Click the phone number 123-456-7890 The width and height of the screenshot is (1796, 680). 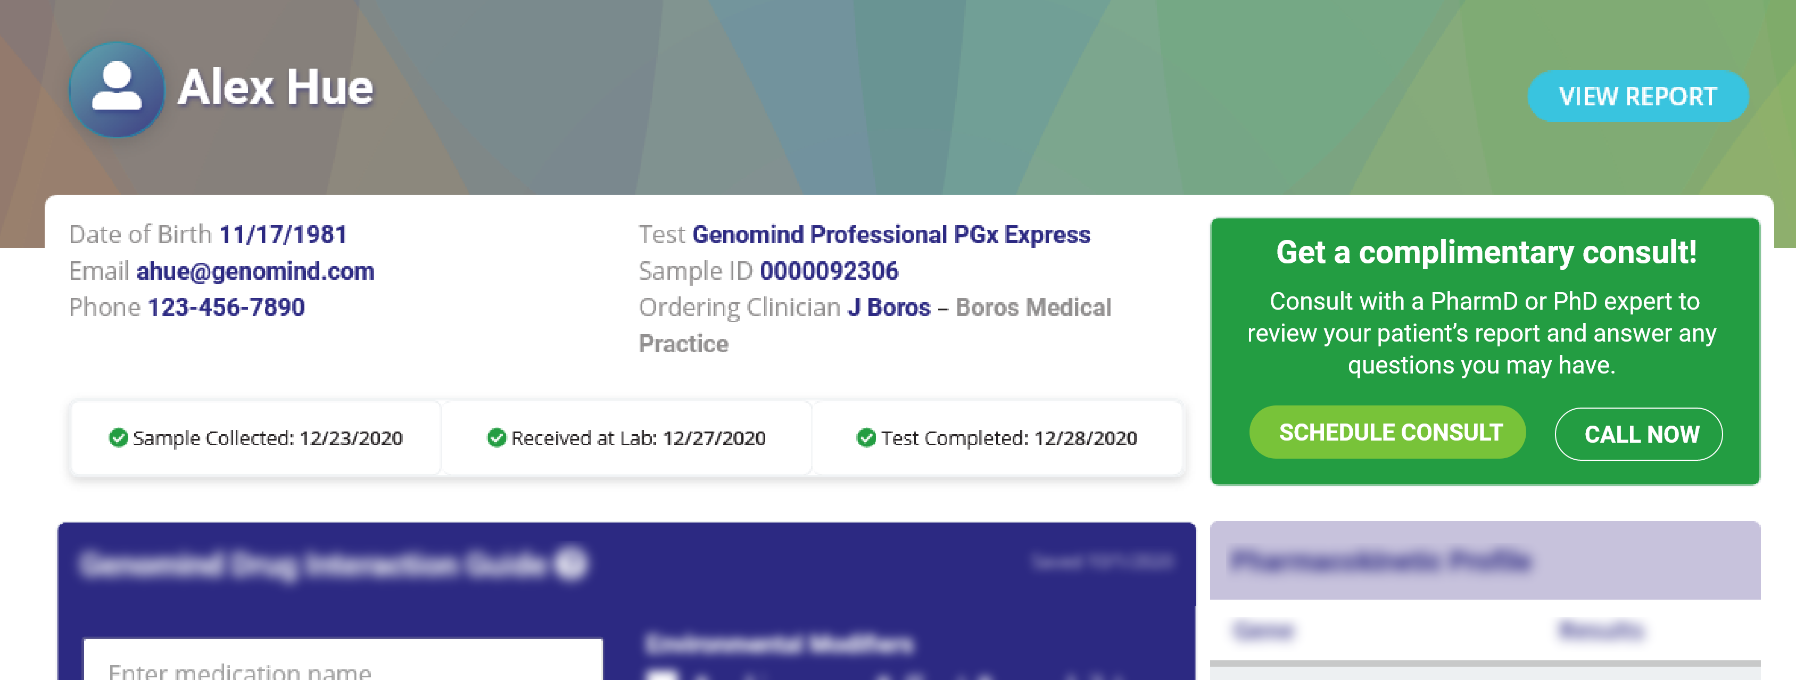coord(227,308)
